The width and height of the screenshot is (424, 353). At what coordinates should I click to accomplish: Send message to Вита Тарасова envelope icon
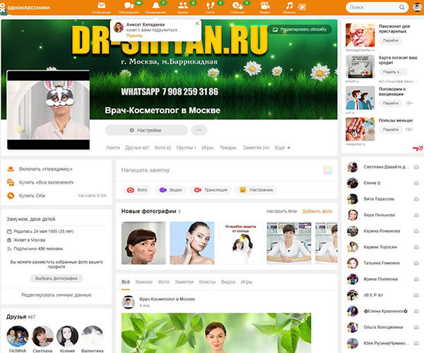pos(416,199)
